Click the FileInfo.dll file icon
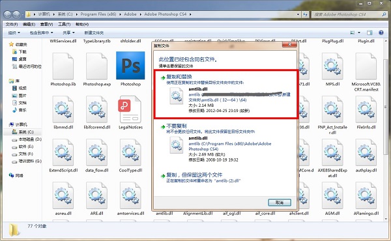The image size is (391, 241). (x=366, y=109)
